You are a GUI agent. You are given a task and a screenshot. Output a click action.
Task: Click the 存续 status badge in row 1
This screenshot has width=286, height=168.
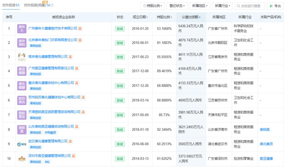120,29
